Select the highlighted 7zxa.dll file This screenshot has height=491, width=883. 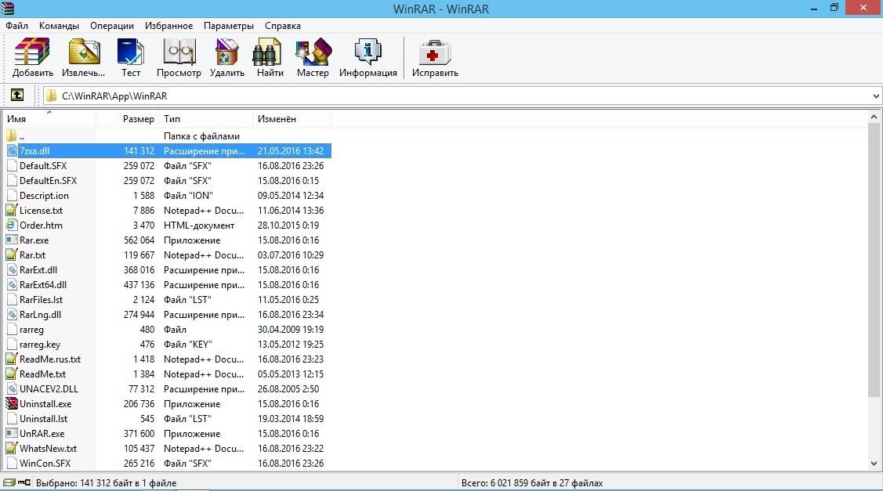click(35, 151)
